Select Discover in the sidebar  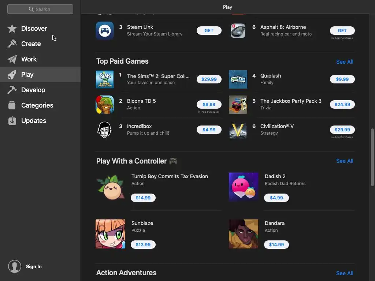click(x=40, y=29)
